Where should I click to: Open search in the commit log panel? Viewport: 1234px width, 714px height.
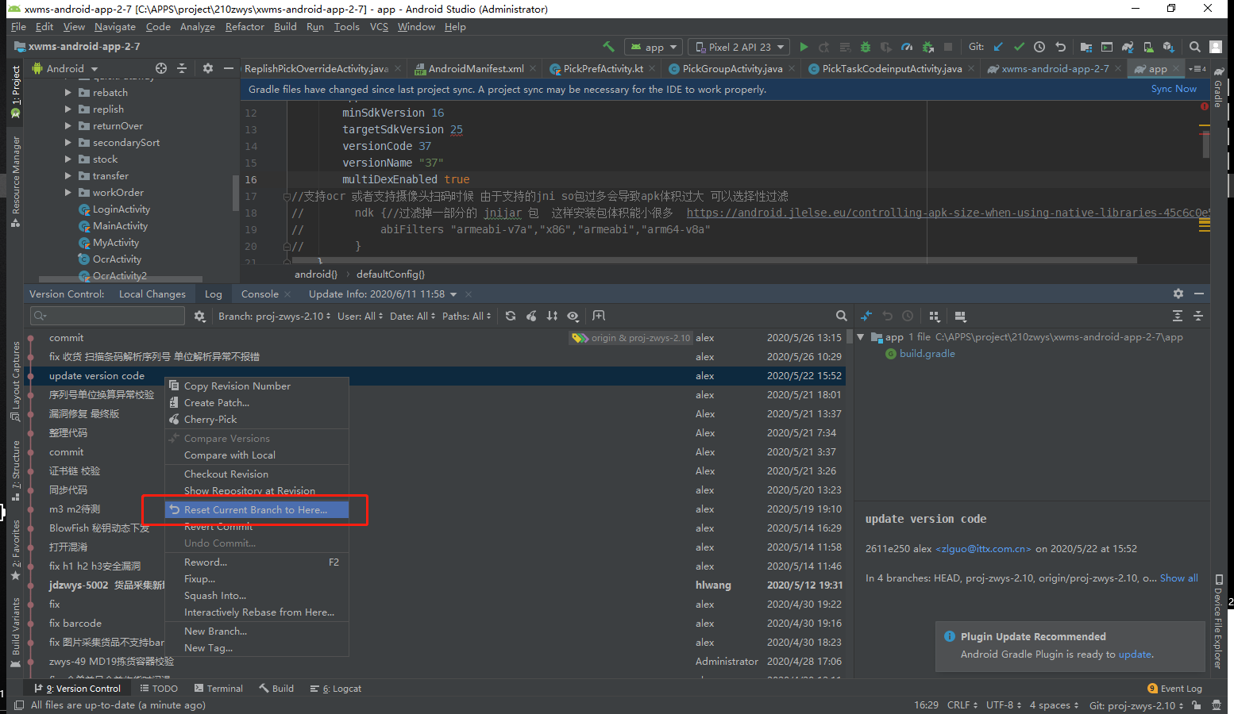pyautogui.click(x=842, y=316)
